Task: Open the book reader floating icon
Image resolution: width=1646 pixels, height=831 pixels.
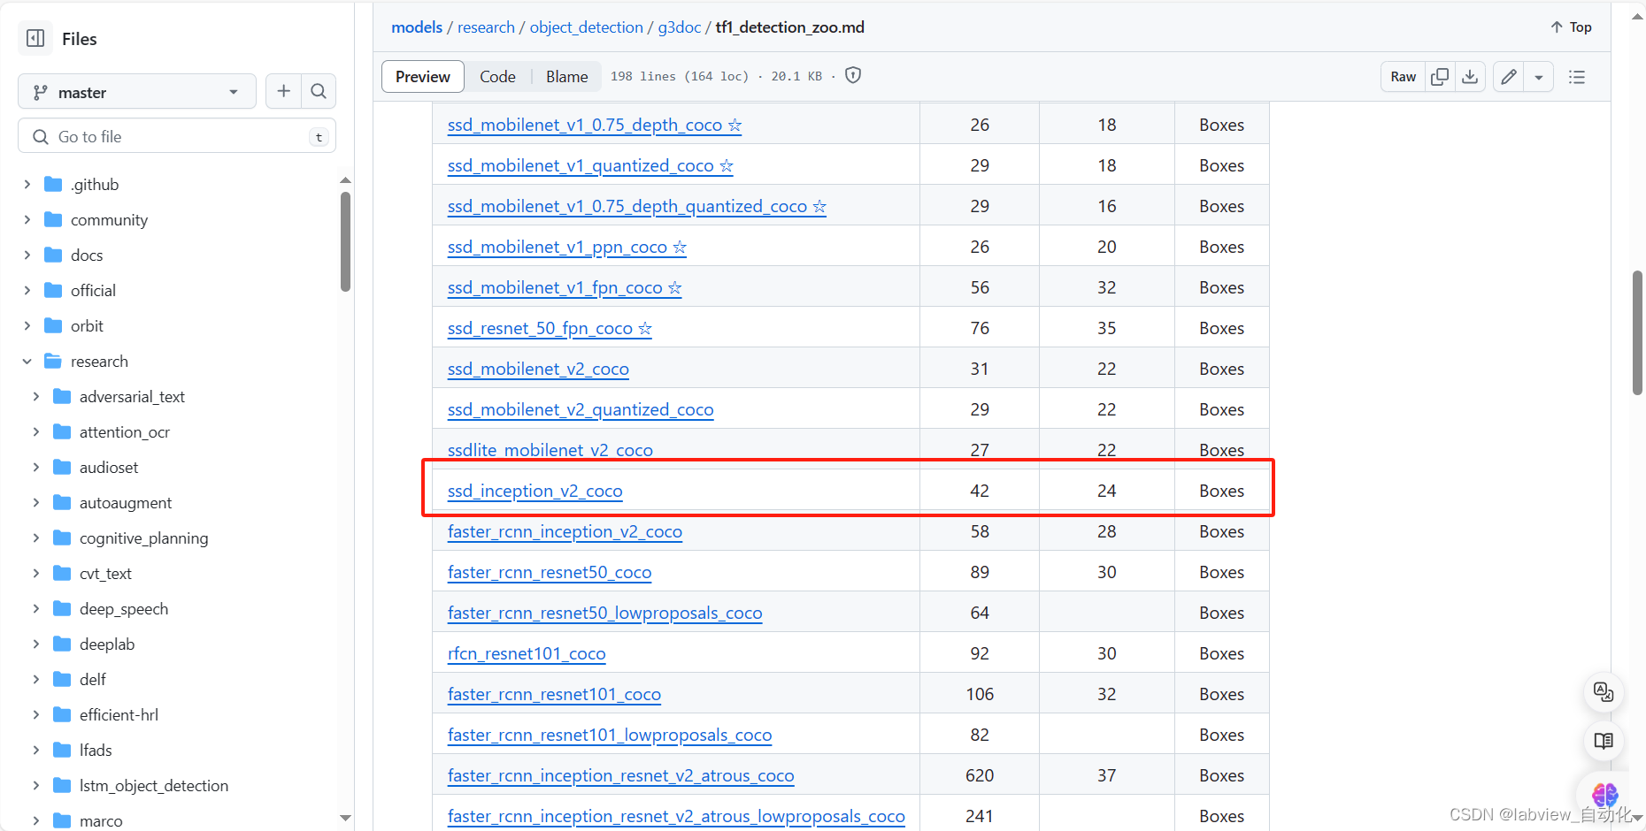Action: coord(1604,741)
